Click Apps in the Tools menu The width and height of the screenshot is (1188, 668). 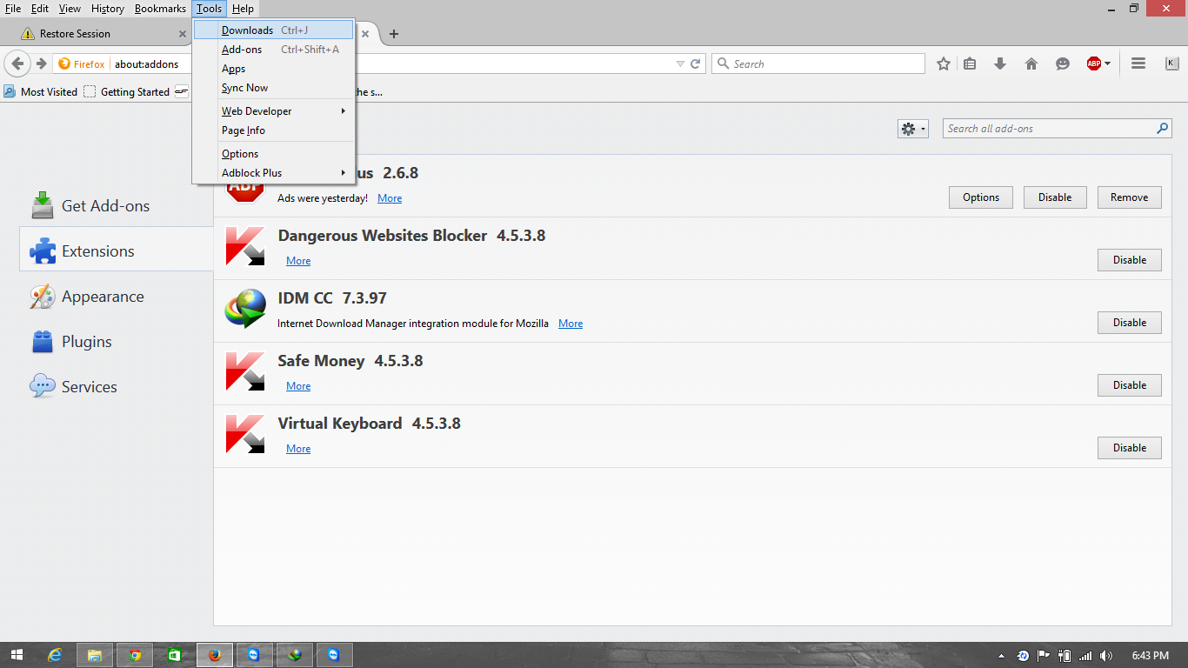(x=273, y=69)
